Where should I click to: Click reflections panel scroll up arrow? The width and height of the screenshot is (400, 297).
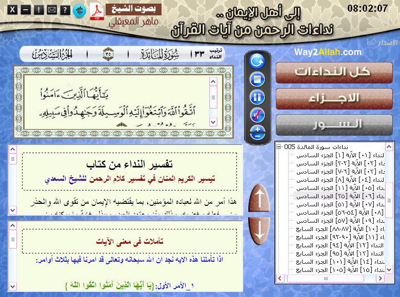(x=13, y=225)
